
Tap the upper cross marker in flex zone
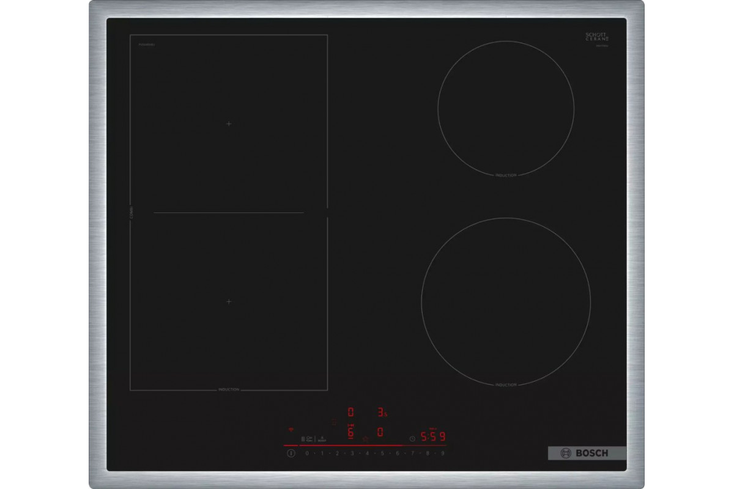(229, 123)
